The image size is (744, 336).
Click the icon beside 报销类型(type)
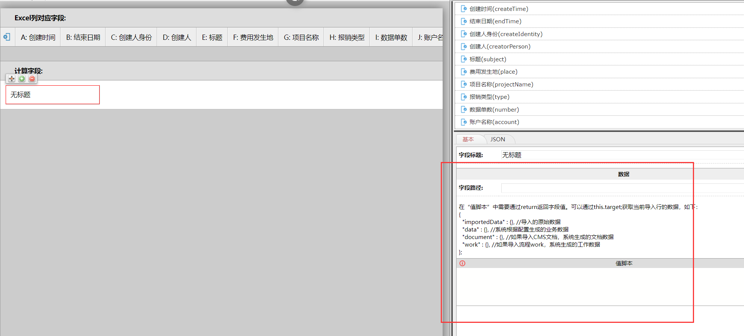pos(464,97)
